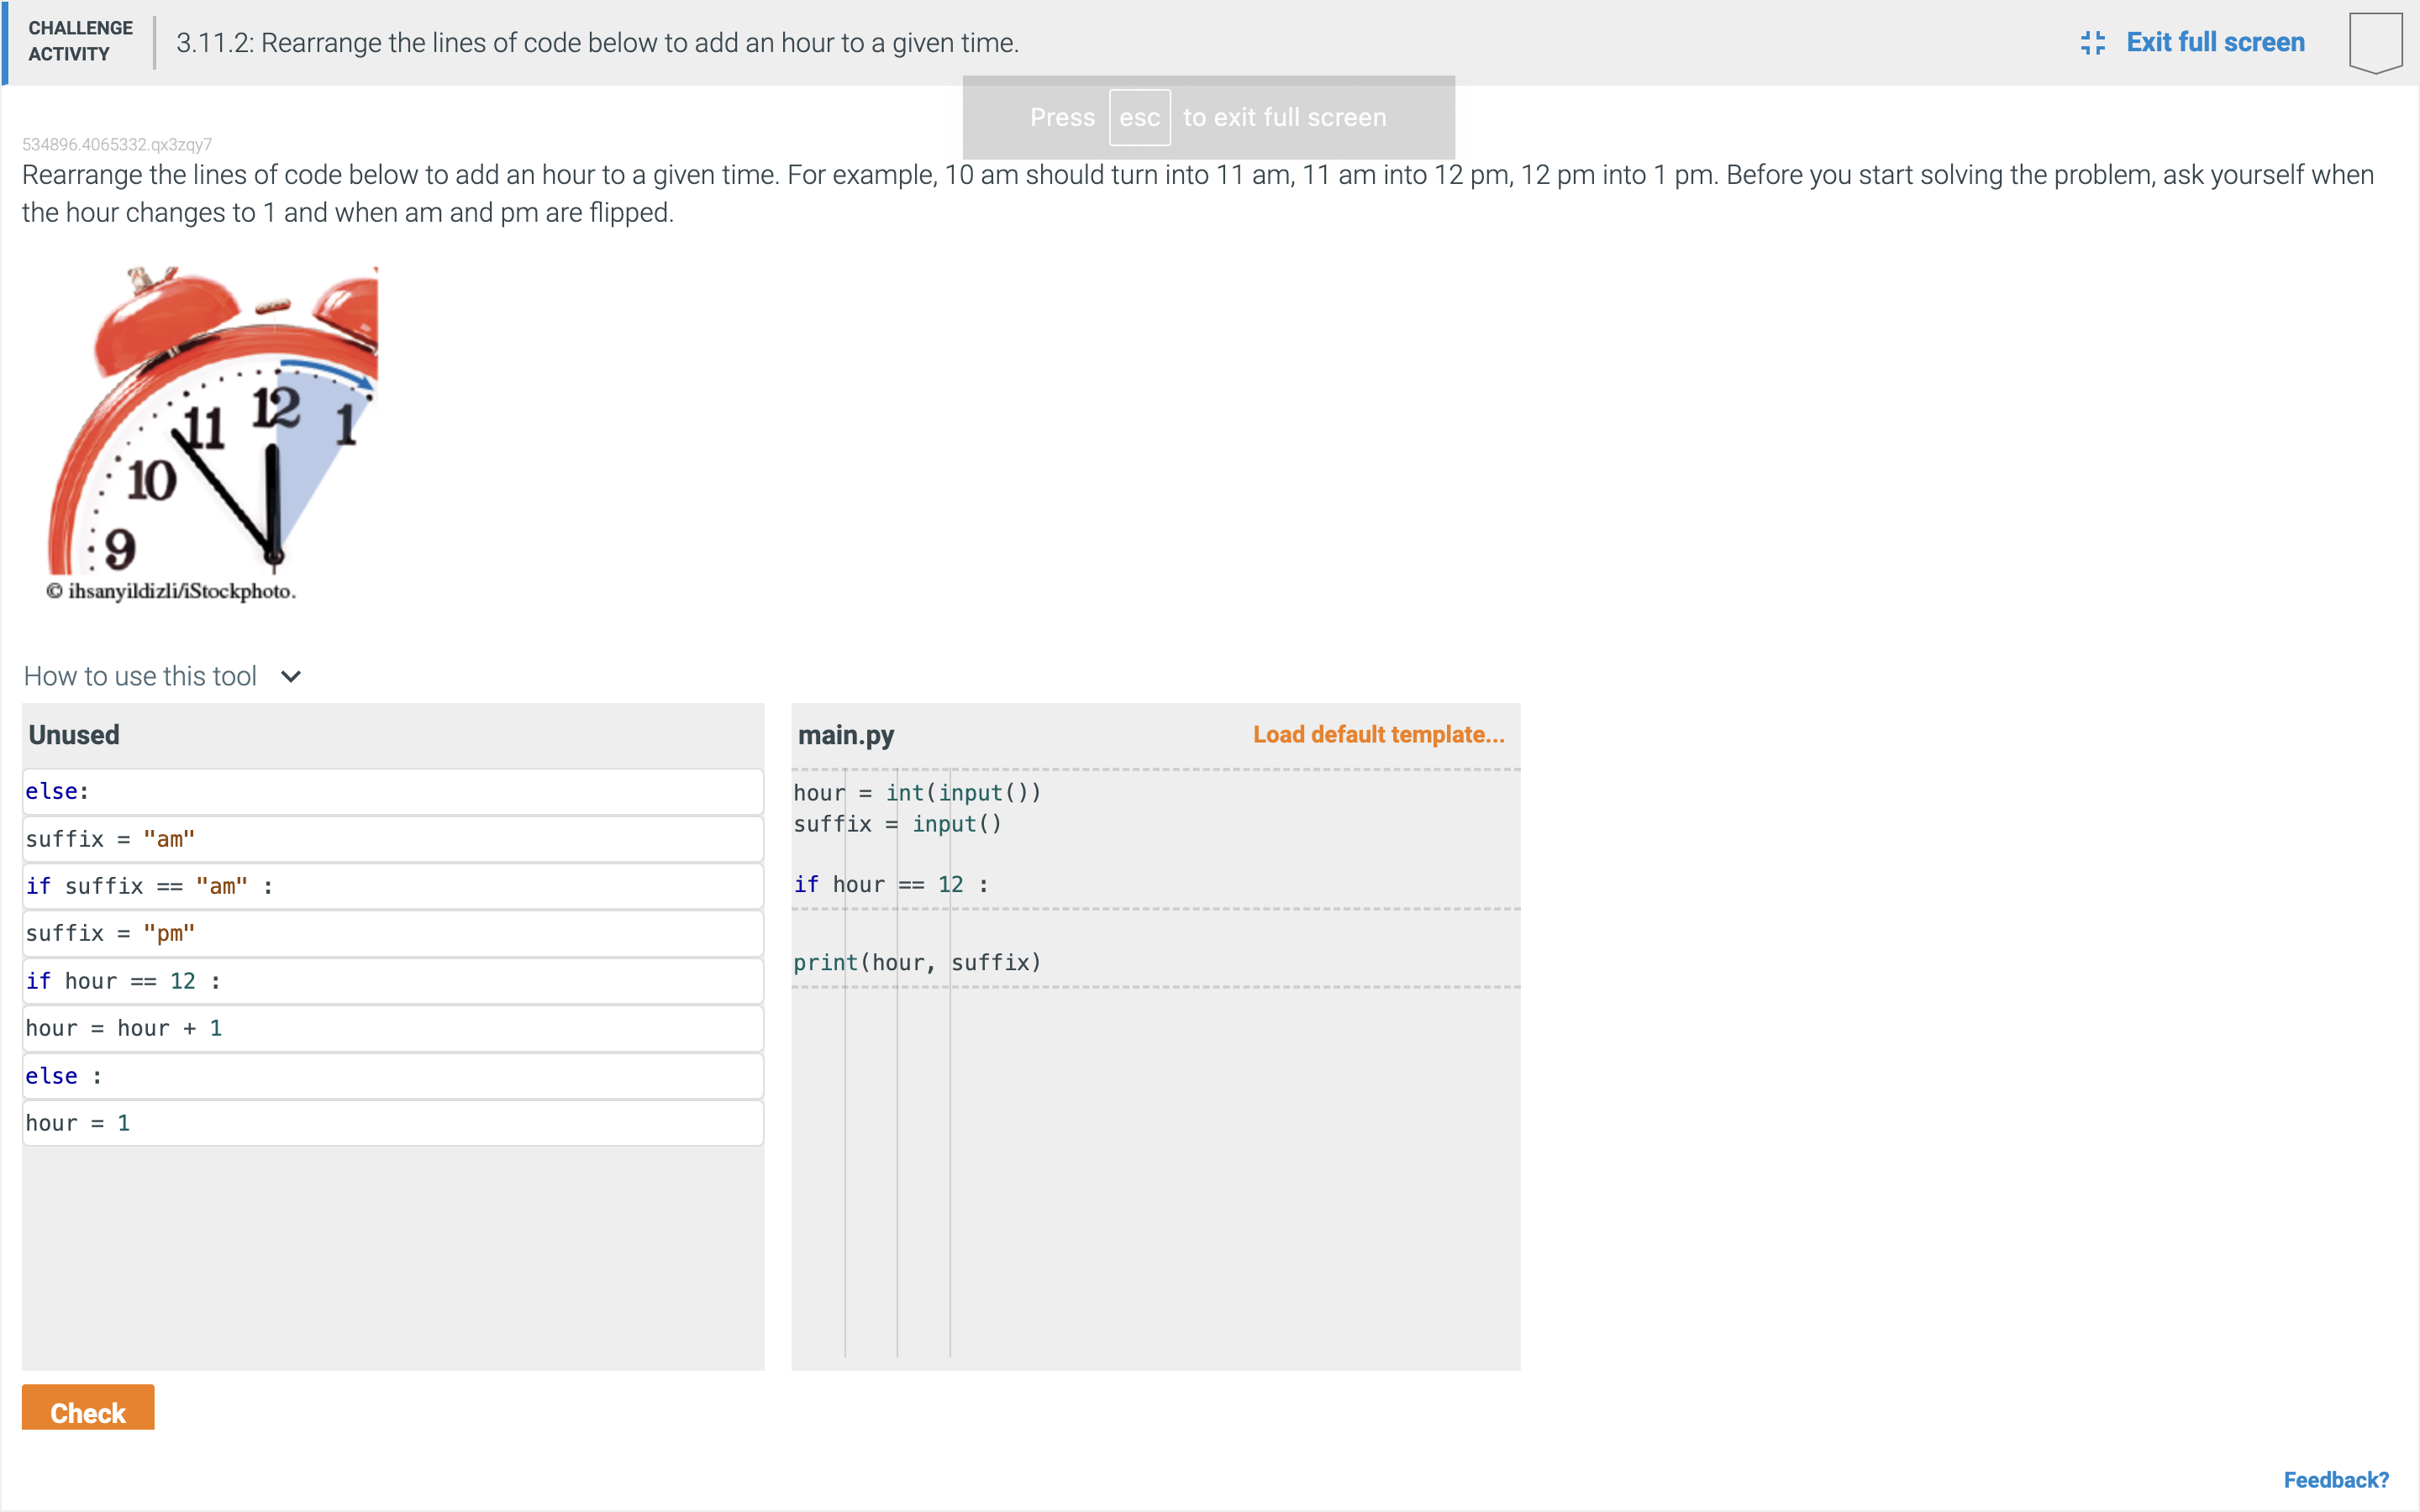Image resolution: width=2420 pixels, height=1512 pixels.
Task: Click the Exit full screen collapse icon
Action: pos(2094,42)
